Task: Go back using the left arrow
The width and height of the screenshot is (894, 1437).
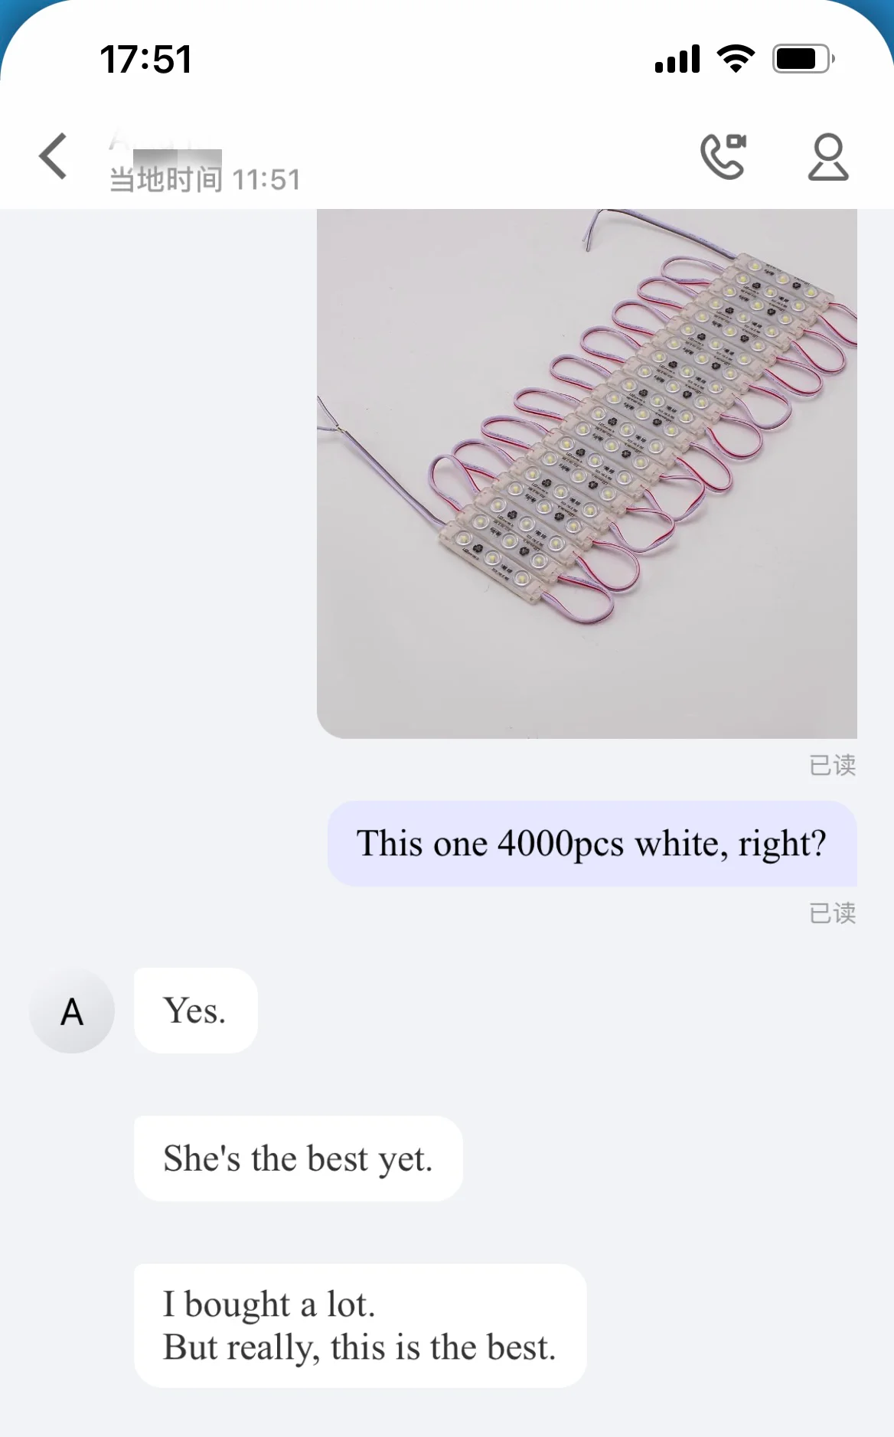Action: click(53, 155)
